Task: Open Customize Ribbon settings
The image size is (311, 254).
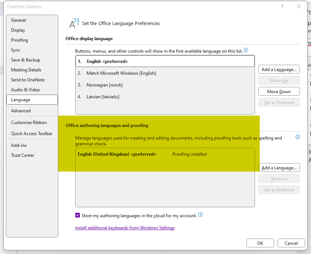Action: [32, 123]
